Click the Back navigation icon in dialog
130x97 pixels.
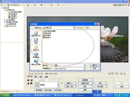point(78,28)
